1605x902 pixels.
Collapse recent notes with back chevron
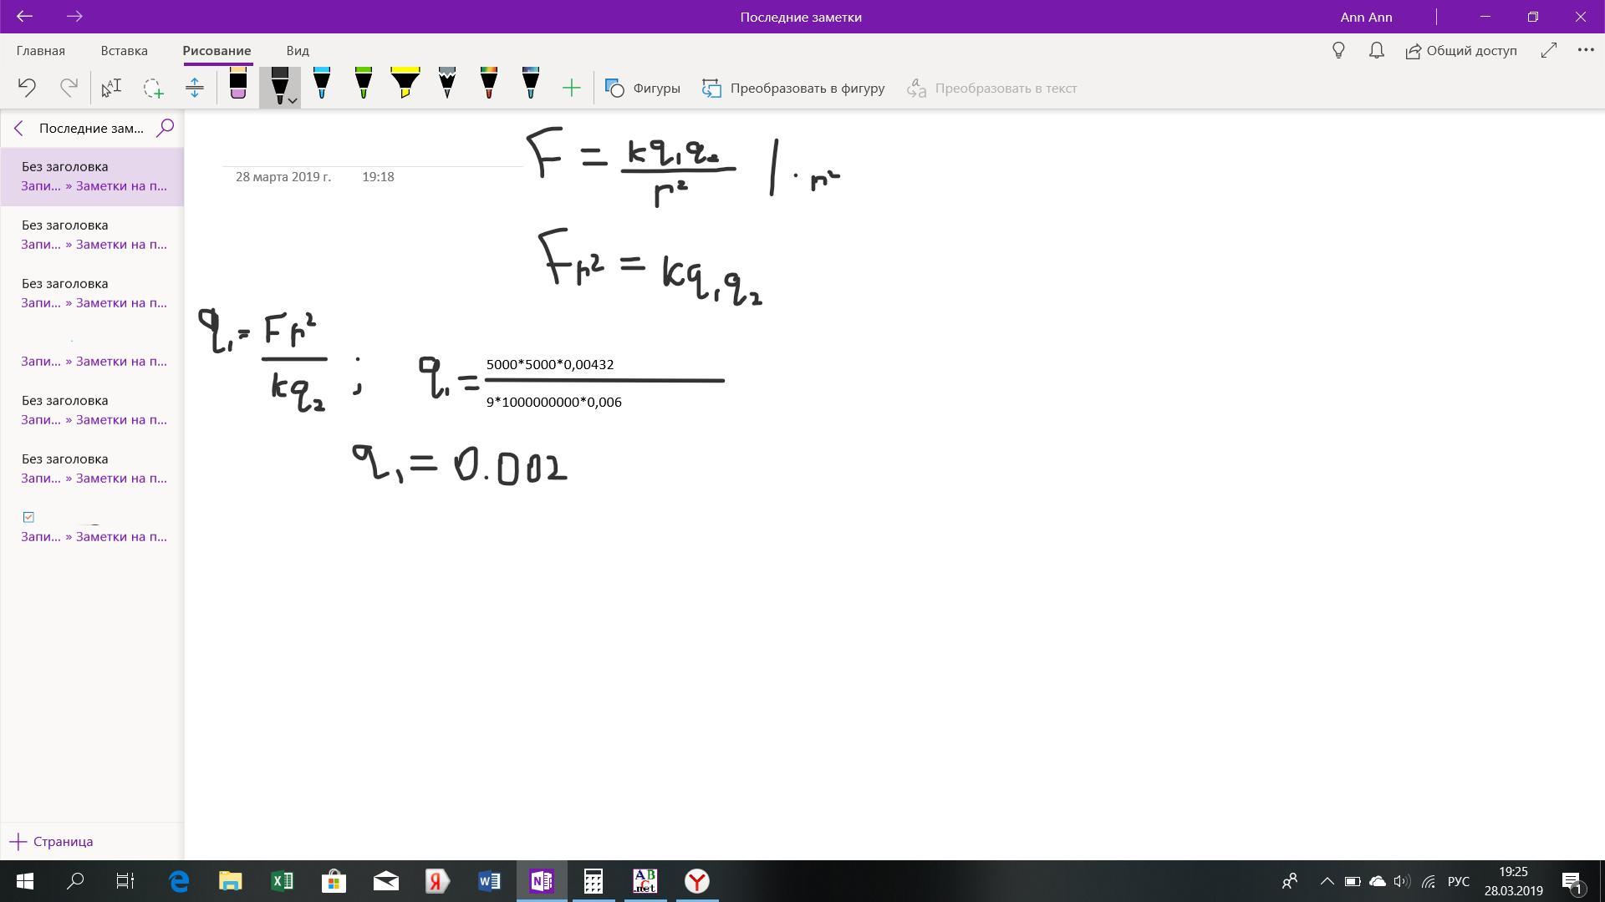point(18,128)
